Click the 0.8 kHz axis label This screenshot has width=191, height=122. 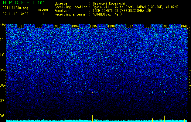[2, 85]
